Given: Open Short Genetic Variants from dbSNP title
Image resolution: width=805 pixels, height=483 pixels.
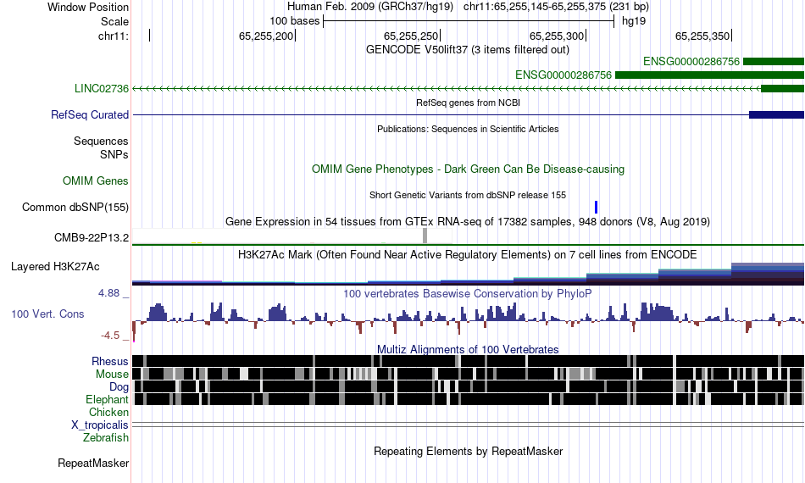Looking at the screenshot, I should pyautogui.click(x=468, y=195).
